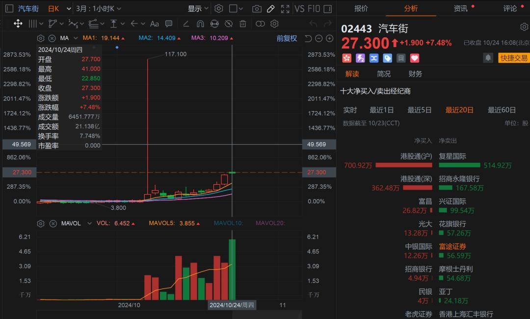
Task: Select the magnet snap tool
Action: tap(200, 24)
